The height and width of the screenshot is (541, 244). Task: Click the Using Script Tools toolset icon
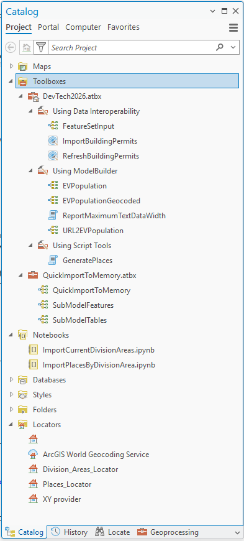tap(43, 245)
